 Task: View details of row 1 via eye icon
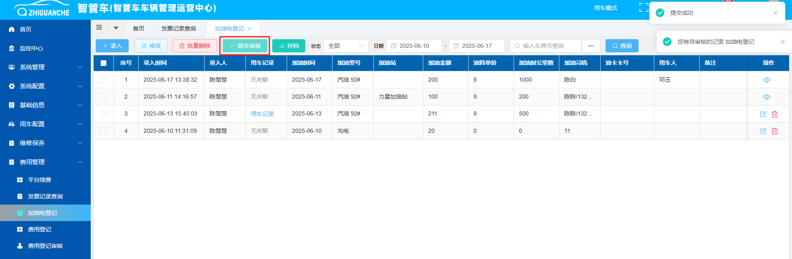[x=766, y=80]
